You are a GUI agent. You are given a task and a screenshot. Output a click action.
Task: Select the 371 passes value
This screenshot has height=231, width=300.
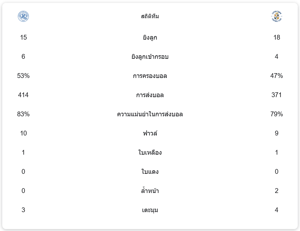coord(277,95)
